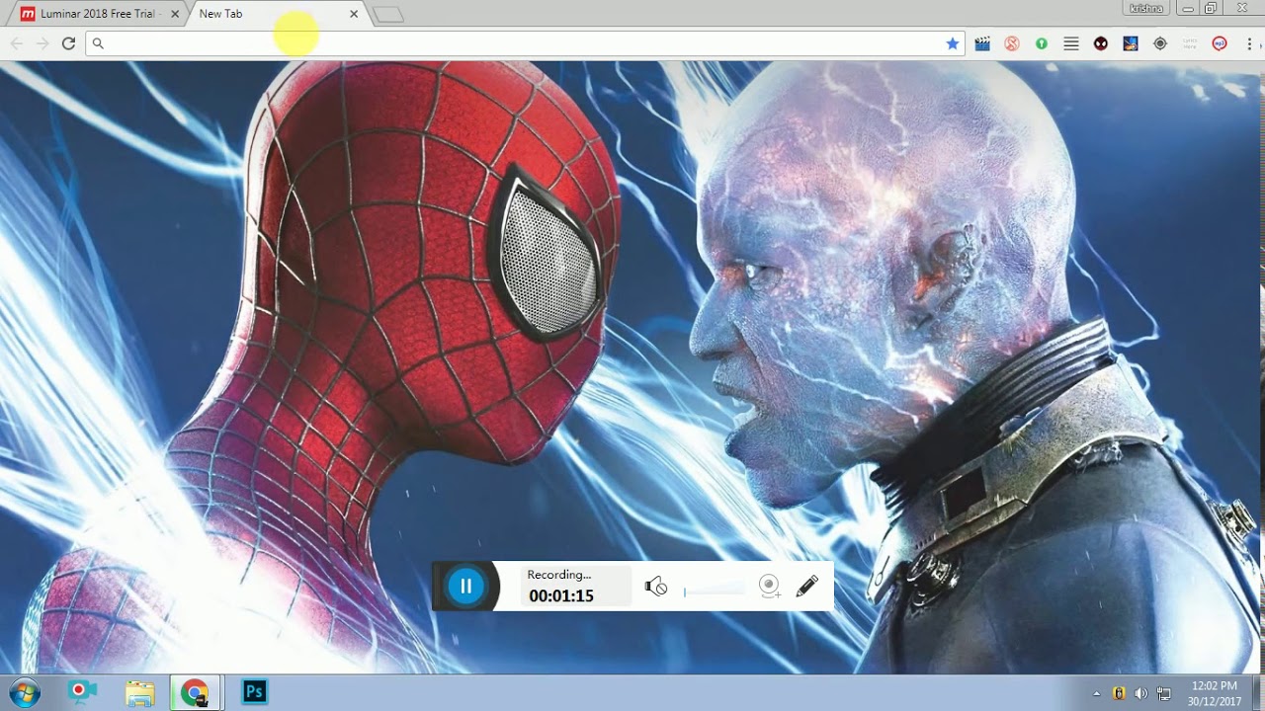
Task: Click the webcam icon in recorder bar
Action: click(x=770, y=587)
